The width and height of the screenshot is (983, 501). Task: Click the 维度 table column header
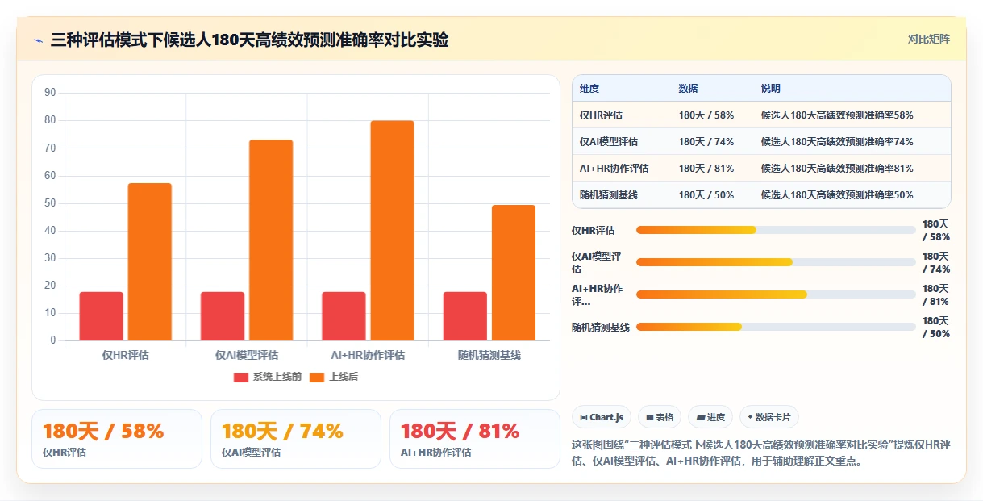[x=589, y=89]
